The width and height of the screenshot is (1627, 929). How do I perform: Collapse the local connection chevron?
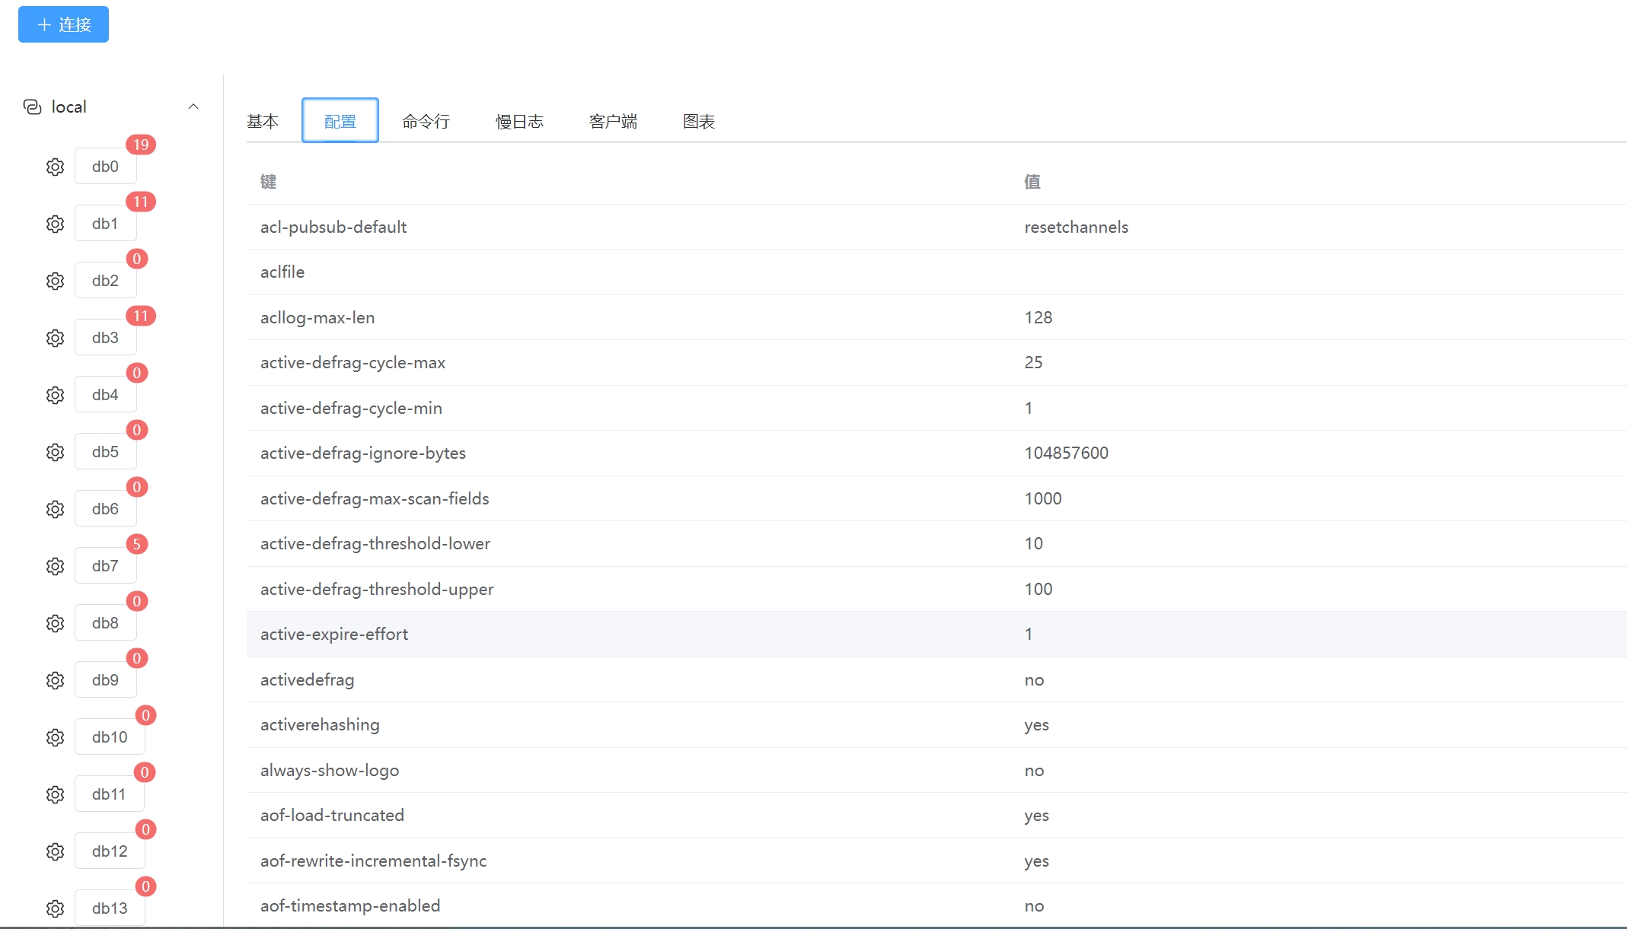[193, 107]
